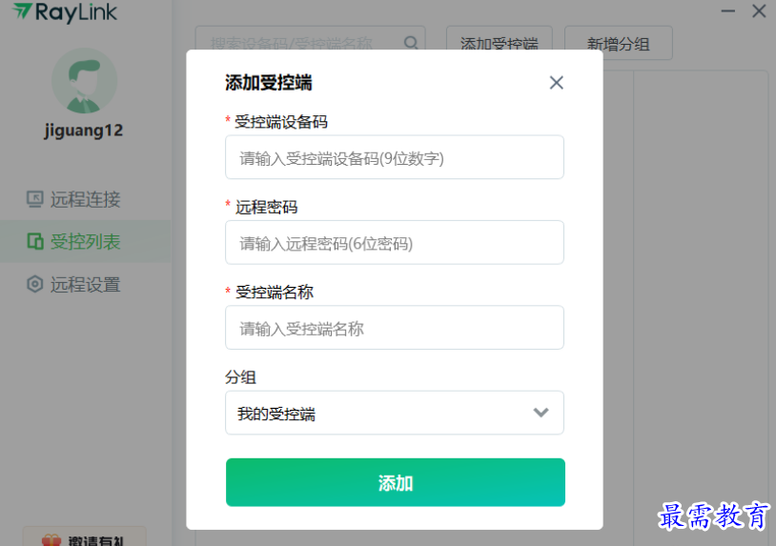776x546 pixels.
Task: Click the jiguang12 username
Action: coord(84,131)
